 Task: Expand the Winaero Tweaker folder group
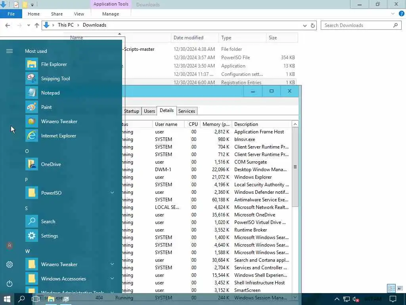[x=112, y=264]
